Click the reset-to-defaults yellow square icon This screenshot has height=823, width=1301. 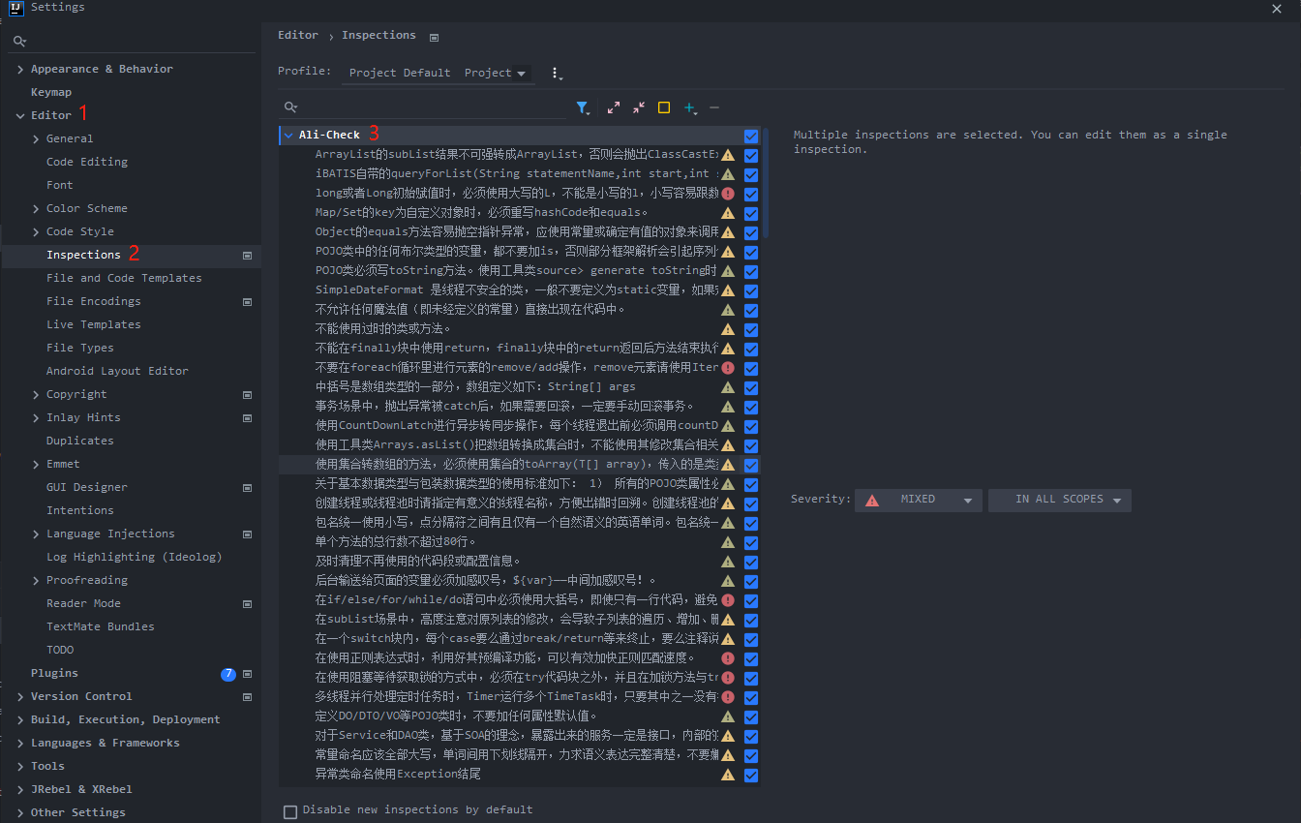pos(663,107)
